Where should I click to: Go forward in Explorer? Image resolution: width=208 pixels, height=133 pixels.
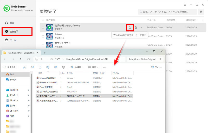(x=13, y=59)
